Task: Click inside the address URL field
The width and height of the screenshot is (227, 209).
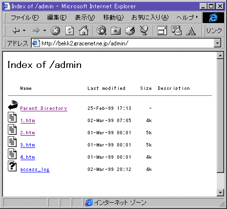Action: 123,43
